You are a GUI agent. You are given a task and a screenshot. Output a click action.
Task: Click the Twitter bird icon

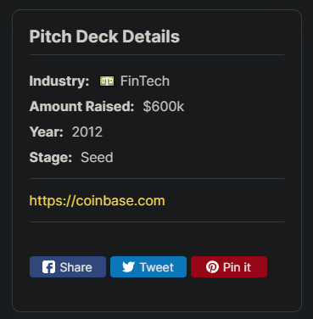point(128,267)
